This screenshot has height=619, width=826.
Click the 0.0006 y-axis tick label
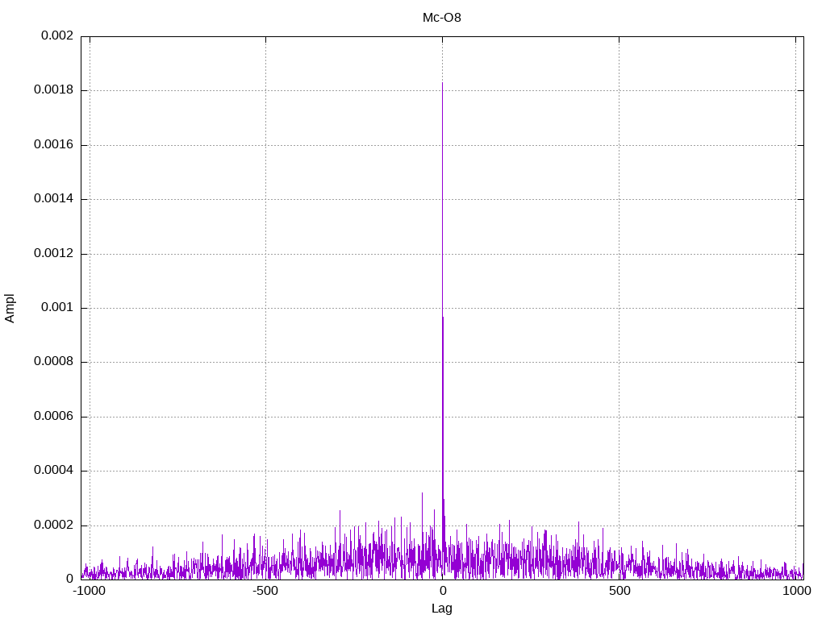pos(53,417)
